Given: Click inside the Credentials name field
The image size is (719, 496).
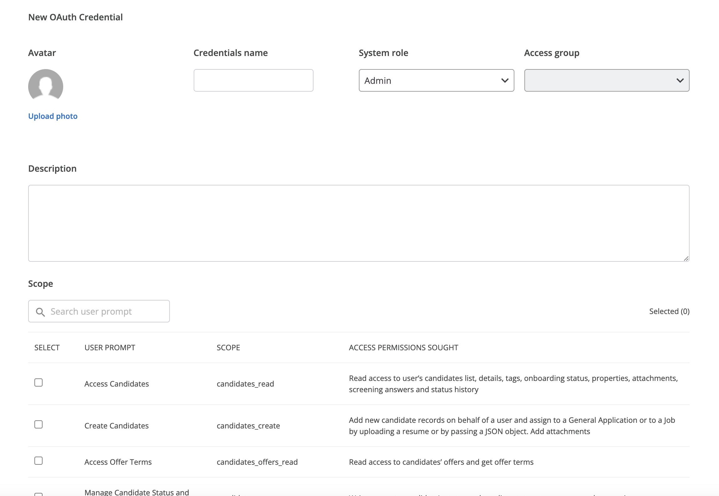Looking at the screenshot, I should [253, 80].
